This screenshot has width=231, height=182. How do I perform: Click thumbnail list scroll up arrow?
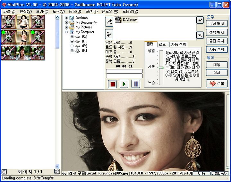[x=57, y=17]
